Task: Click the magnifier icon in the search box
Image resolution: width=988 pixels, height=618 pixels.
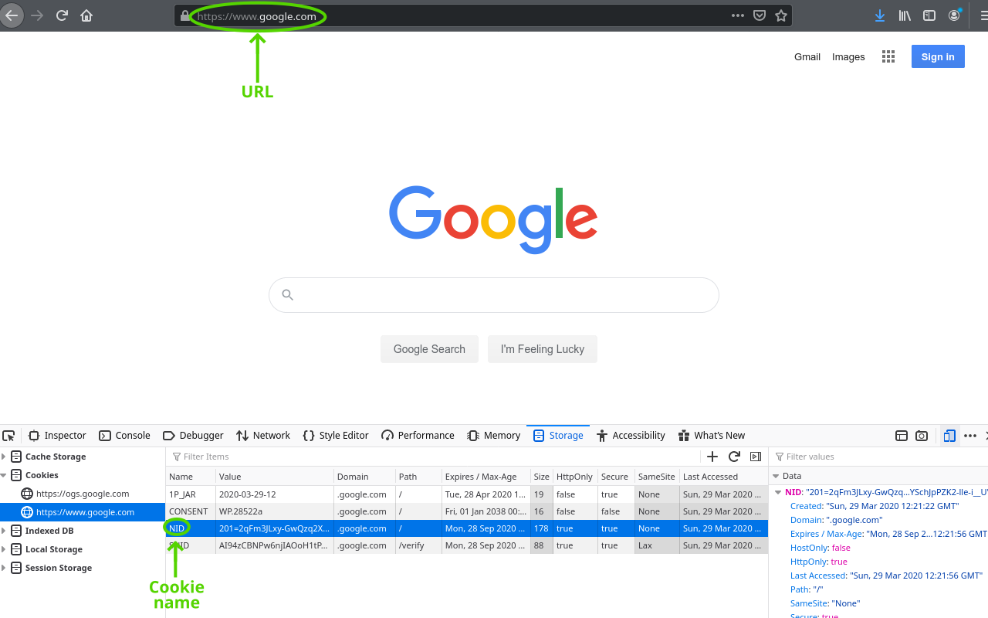Action: [288, 294]
